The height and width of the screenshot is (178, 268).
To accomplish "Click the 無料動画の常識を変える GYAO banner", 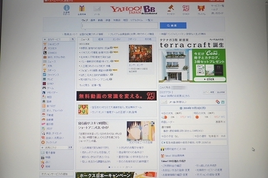I will (x=116, y=96).
